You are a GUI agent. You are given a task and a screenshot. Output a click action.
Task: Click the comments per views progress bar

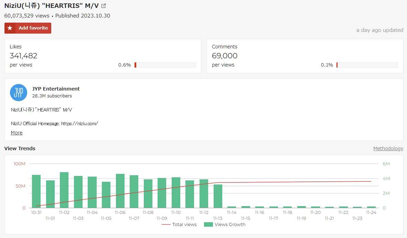(367, 65)
